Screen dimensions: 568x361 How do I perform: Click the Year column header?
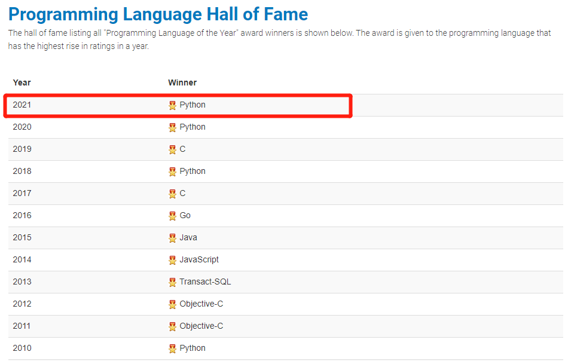tap(22, 82)
